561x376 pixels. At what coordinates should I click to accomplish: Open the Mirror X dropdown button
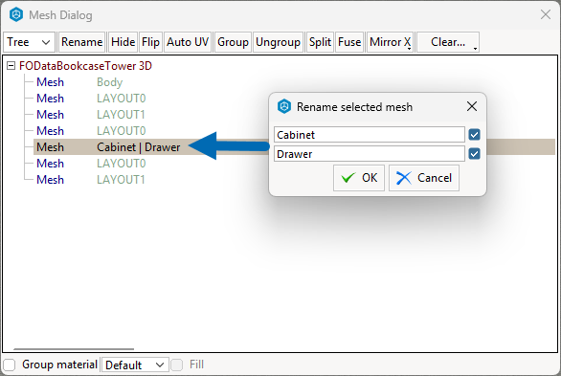(x=390, y=42)
